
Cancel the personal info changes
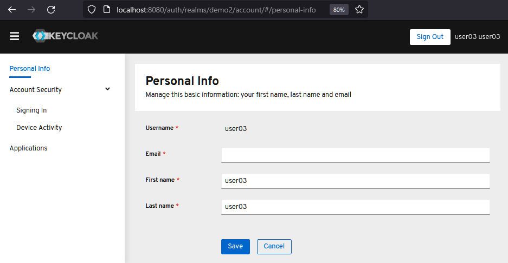(274, 246)
